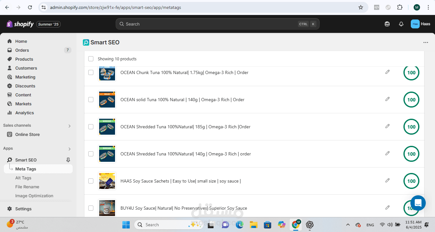Click the OCEAN Shredded Tuna 185g title

point(185,127)
